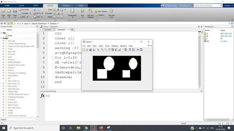The image size is (234, 131).
Task: Open Figure 1 Help menu
Action: tap(131, 46)
